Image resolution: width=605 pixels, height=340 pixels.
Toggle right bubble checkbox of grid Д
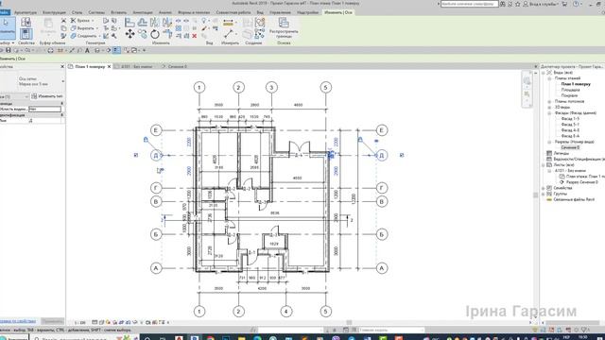pyautogui.click(x=402, y=155)
